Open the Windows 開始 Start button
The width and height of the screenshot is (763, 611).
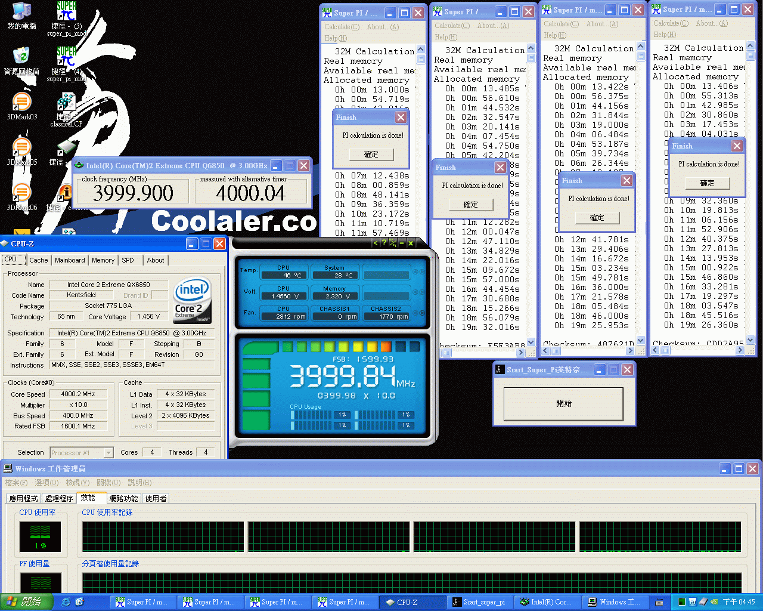pos(26,602)
